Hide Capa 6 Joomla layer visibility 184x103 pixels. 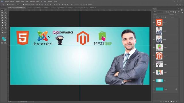coord(154,72)
